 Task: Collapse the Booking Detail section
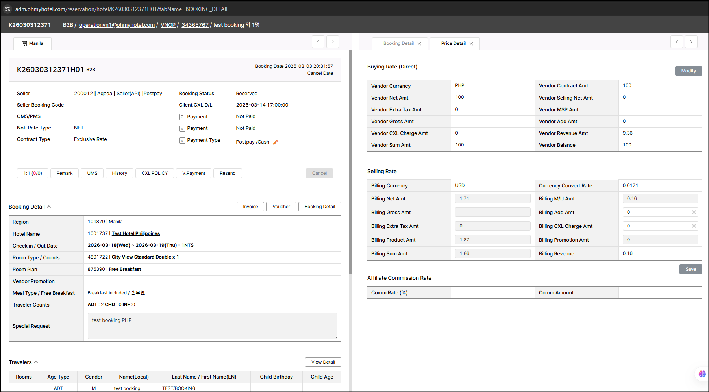tap(49, 207)
